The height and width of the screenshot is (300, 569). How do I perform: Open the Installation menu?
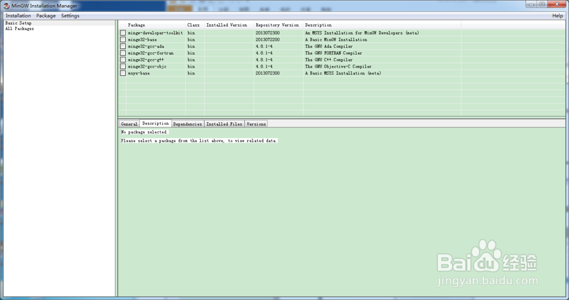(x=18, y=15)
